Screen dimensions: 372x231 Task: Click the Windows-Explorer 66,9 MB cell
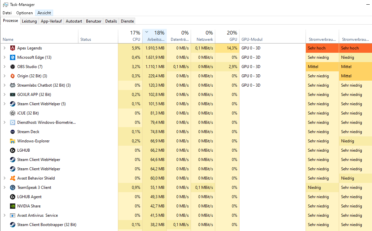tap(154, 141)
